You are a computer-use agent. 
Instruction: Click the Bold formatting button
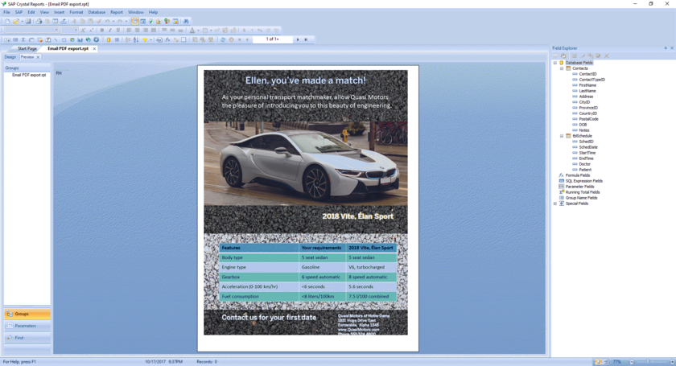[101, 31]
